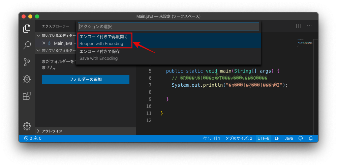Click line number 12 in gutter

pyautogui.click(x=149, y=120)
